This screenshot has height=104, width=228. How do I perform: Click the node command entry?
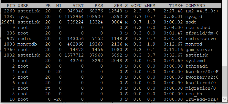[x=191, y=22]
